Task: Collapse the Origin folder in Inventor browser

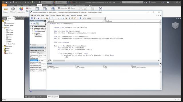Action: pyautogui.click(x=3, y=28)
